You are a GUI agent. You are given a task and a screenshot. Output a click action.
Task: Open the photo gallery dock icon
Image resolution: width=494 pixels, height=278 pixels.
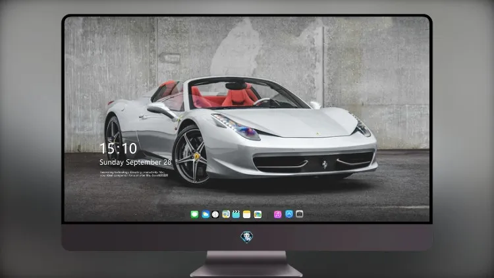click(258, 215)
